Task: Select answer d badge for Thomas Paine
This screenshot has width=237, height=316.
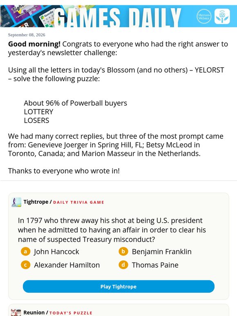Action: pos(123,265)
